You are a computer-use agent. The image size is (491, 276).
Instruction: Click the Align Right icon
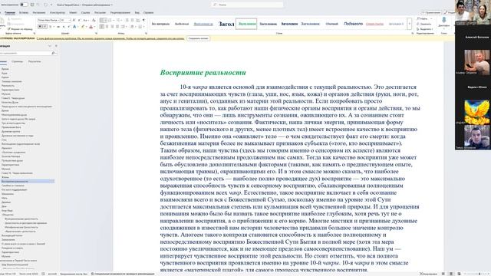click(112, 27)
